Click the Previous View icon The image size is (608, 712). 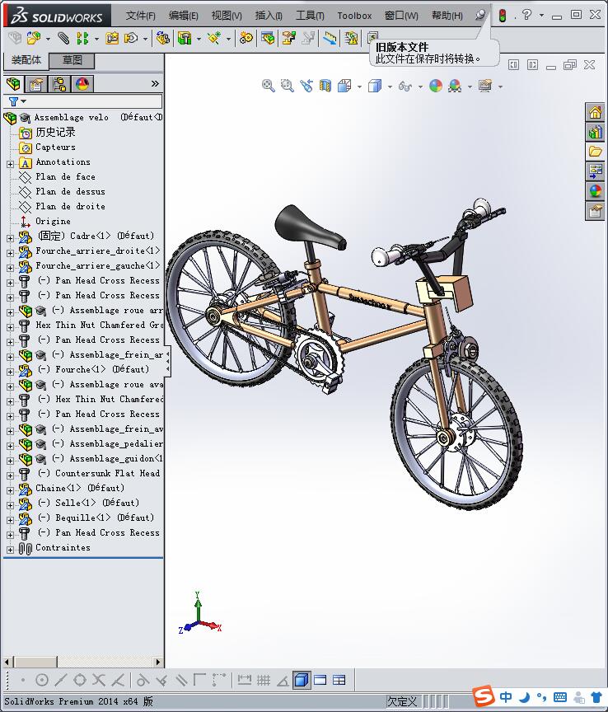[x=306, y=86]
